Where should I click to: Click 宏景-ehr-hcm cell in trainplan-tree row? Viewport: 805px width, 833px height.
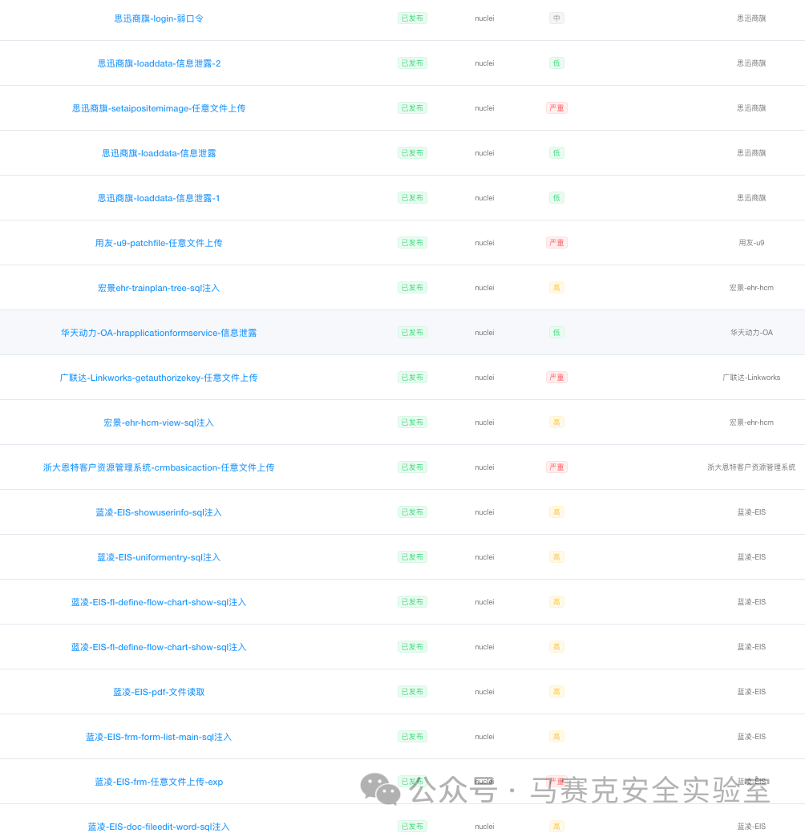pos(751,287)
